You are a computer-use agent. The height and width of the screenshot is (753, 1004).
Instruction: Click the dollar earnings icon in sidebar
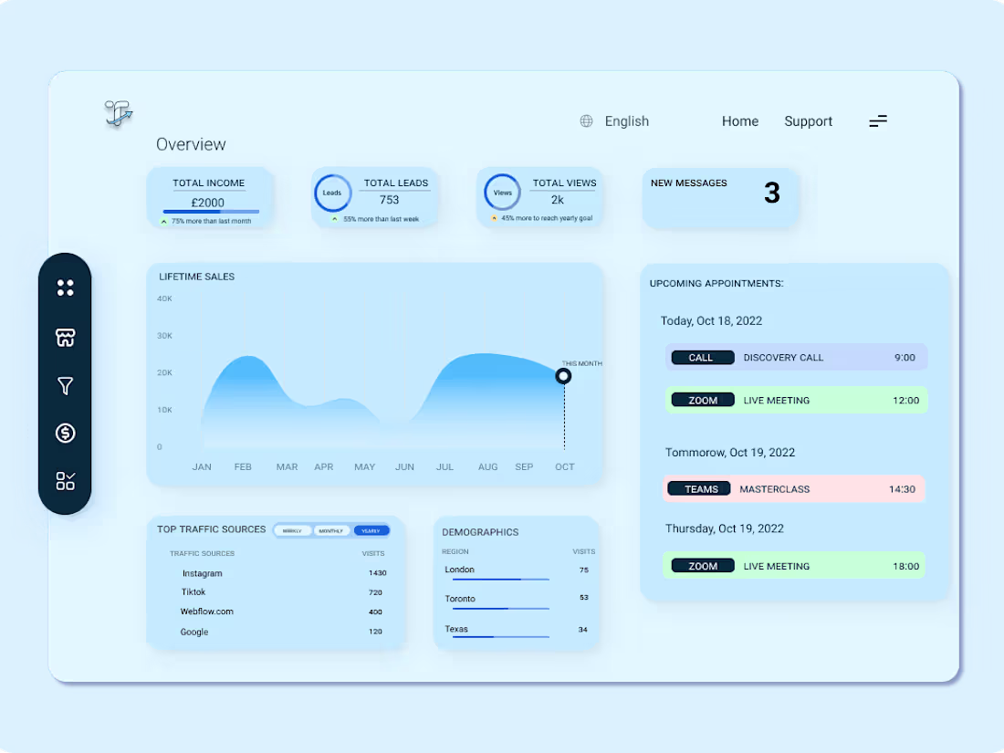coord(65,433)
